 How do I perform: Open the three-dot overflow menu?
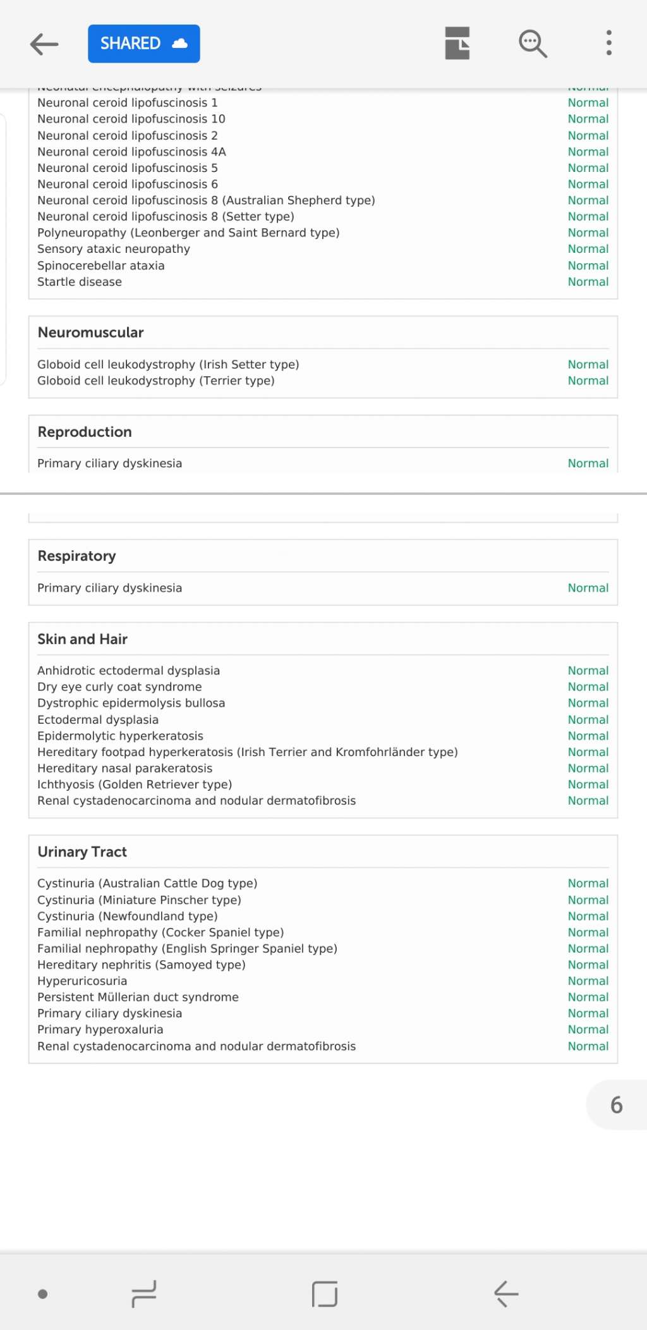coord(608,43)
